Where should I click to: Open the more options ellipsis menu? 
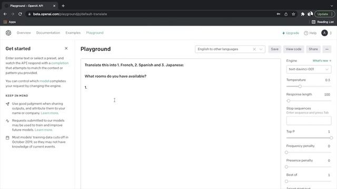click(x=327, y=49)
